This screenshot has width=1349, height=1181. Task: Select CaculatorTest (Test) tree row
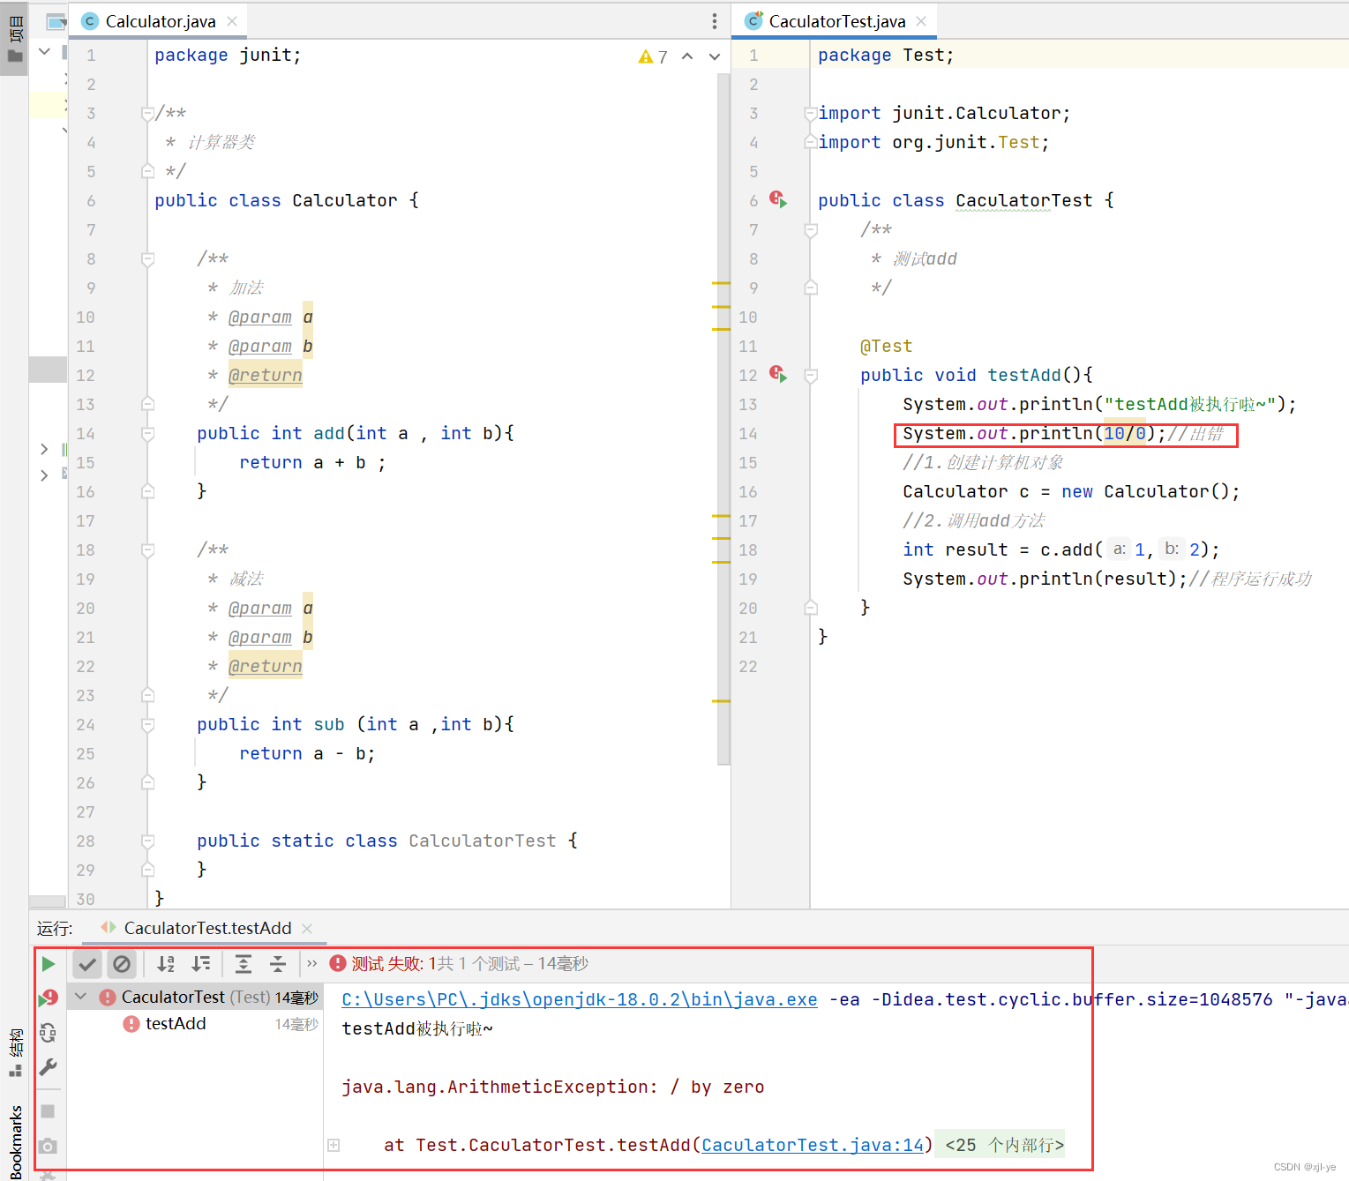194,997
